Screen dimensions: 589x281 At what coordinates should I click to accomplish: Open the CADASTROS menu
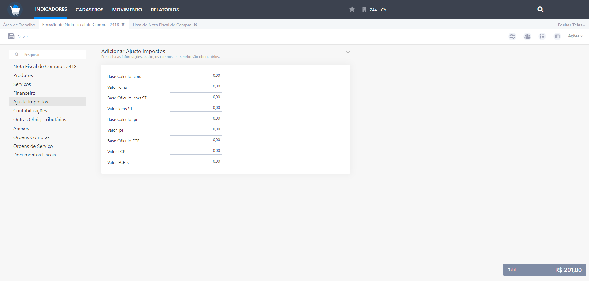90,10
